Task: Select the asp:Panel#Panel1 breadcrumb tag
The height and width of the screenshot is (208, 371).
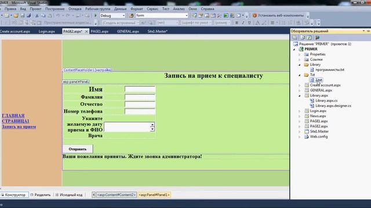Action: [x=154, y=195]
